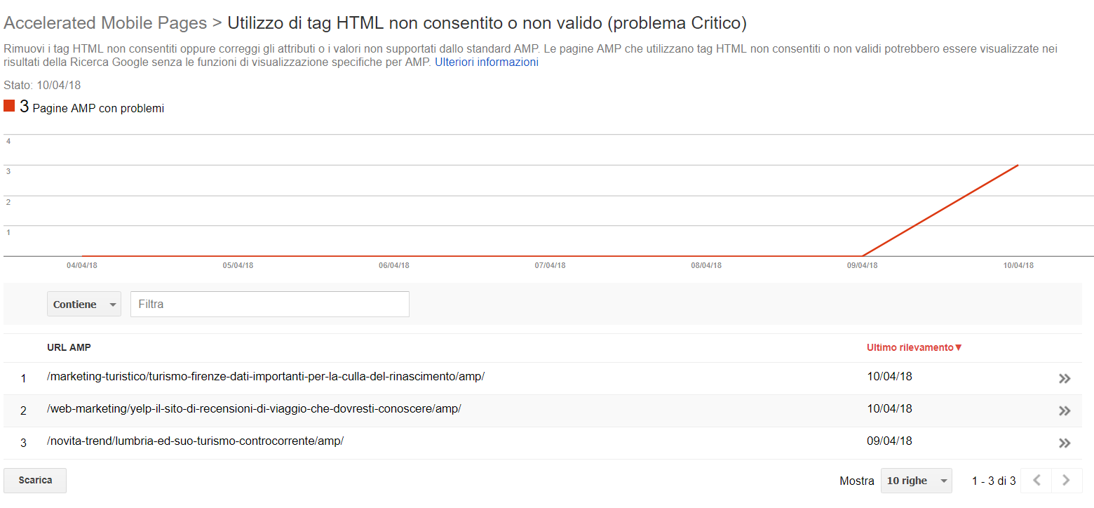Click the 09/04/18 point on chart line
This screenshot has width=1094, height=508.
[x=862, y=256]
